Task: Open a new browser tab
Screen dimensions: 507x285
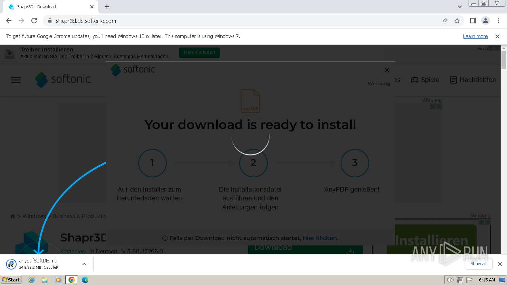Action: tap(107, 7)
